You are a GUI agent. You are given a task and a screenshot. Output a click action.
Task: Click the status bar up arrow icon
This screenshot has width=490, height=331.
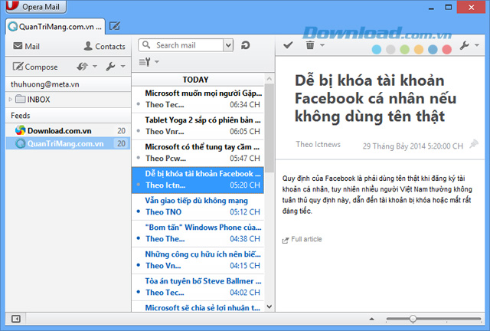pos(371,319)
